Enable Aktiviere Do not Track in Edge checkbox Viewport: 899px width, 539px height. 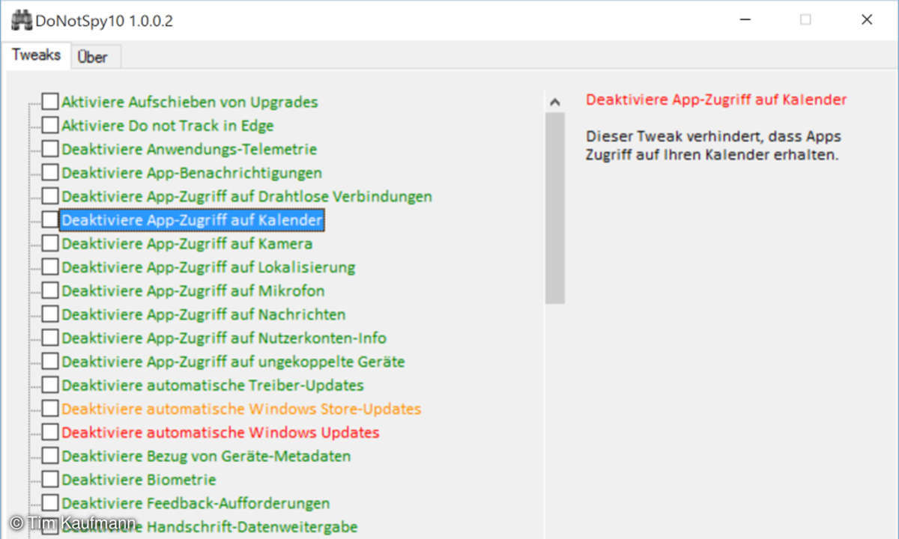point(49,125)
